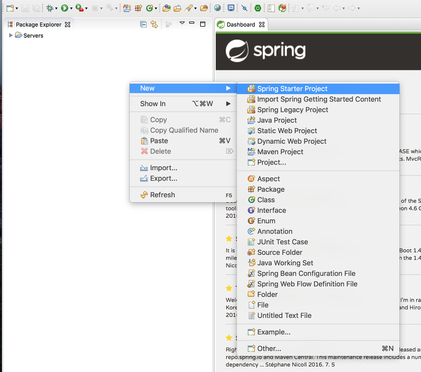This screenshot has width=421, height=372.
Task: Open the Show In submenu
Action: 183,104
